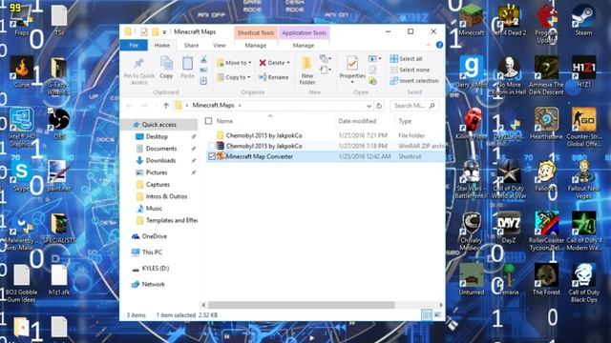Click the Hearthstone desktop icon
This screenshot has width=611, height=343.
(x=546, y=124)
